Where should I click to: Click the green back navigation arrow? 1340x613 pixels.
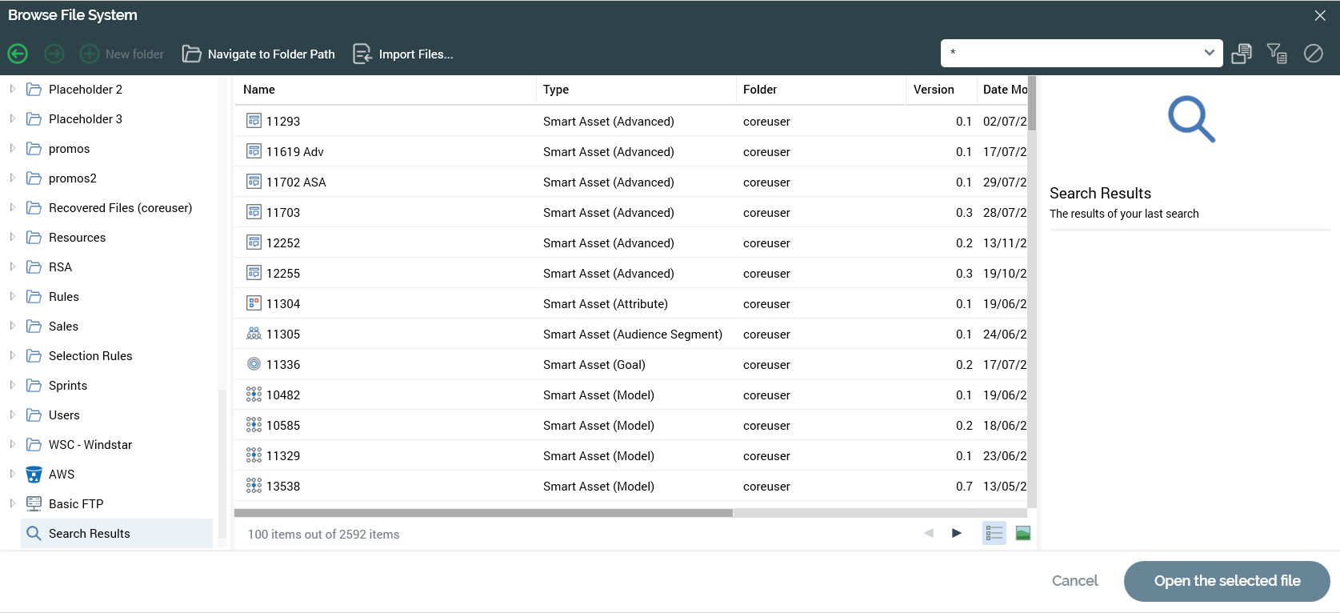pyautogui.click(x=18, y=54)
